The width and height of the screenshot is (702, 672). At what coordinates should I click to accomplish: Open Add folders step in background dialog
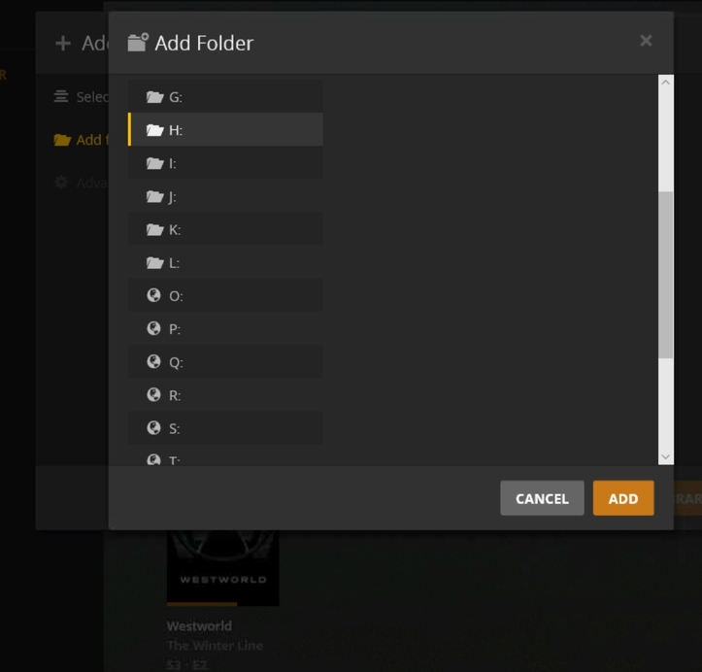point(81,140)
